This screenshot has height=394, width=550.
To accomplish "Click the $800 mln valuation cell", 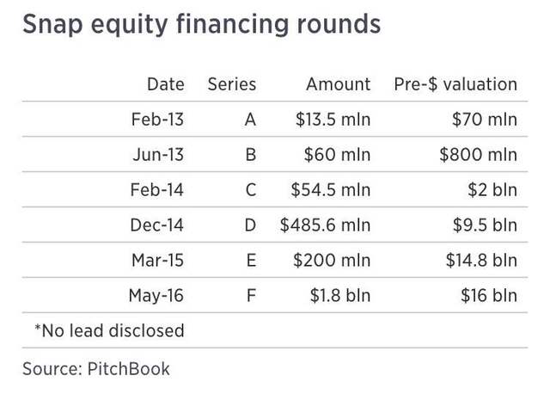I will (x=479, y=155).
